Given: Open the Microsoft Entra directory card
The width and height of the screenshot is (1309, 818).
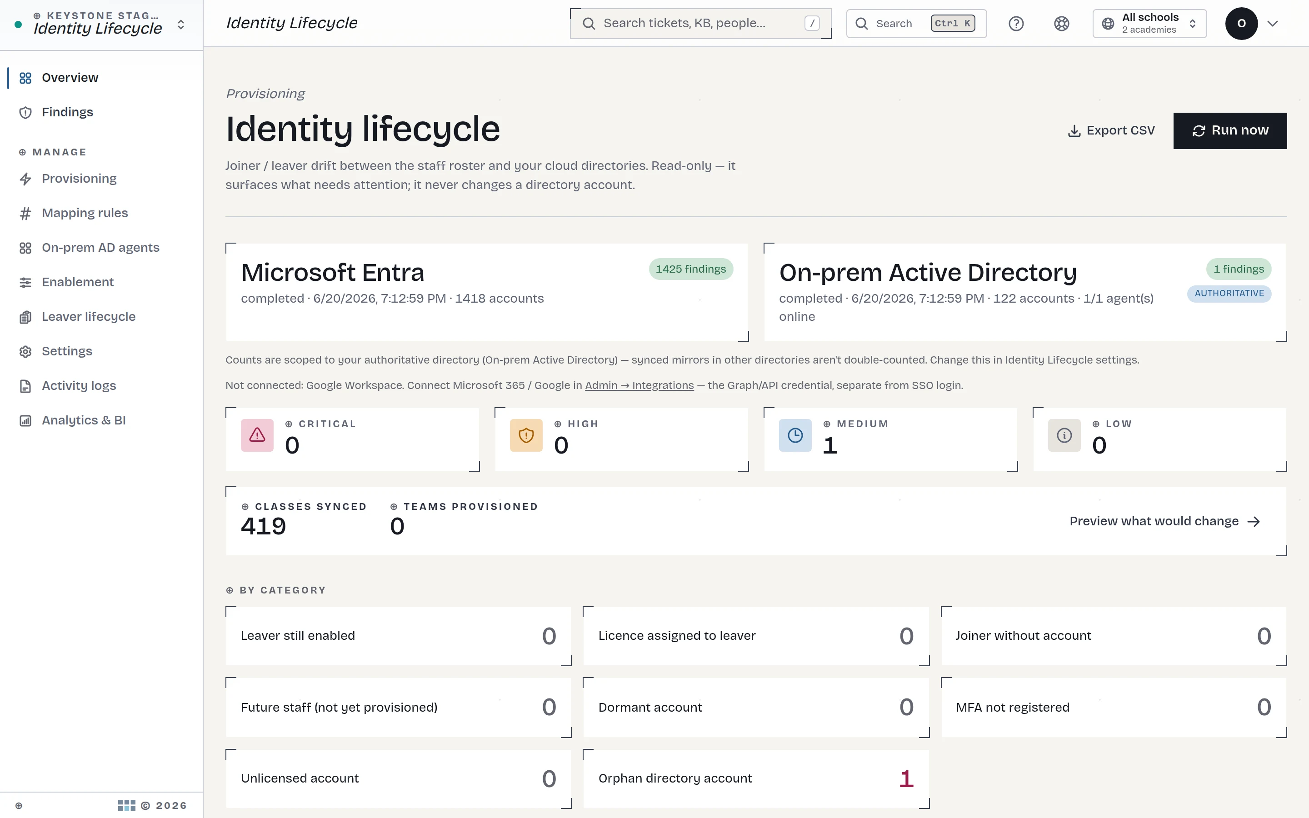Looking at the screenshot, I should tap(487, 292).
